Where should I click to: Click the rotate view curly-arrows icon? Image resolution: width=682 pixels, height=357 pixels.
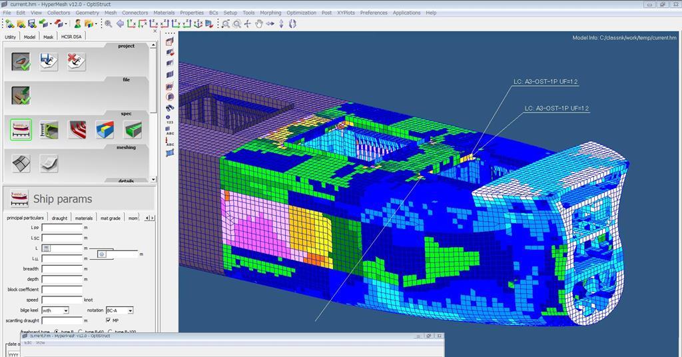click(x=292, y=24)
